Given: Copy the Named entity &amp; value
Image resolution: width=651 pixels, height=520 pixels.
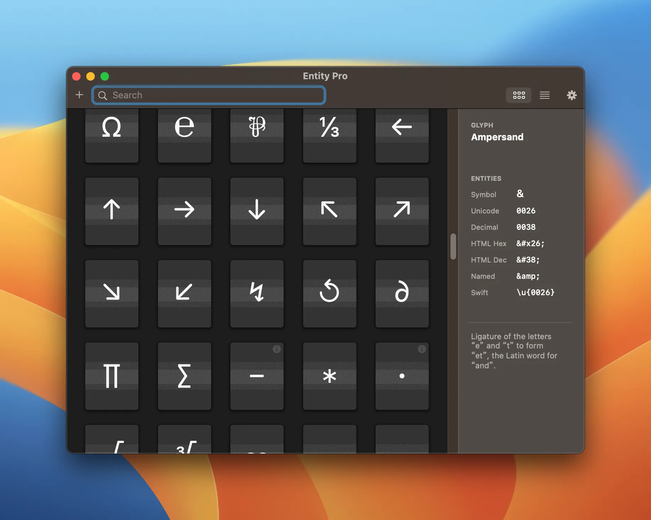Looking at the screenshot, I should click(x=528, y=276).
